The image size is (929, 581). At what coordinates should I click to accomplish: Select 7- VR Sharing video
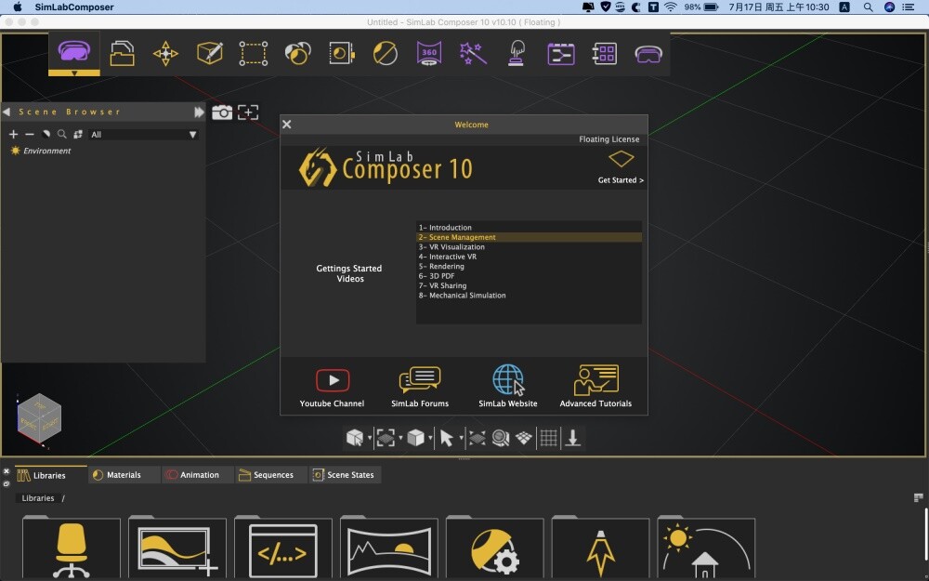click(x=529, y=285)
